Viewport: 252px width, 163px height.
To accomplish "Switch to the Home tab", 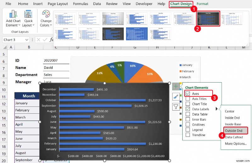I will [x=23, y=4].
